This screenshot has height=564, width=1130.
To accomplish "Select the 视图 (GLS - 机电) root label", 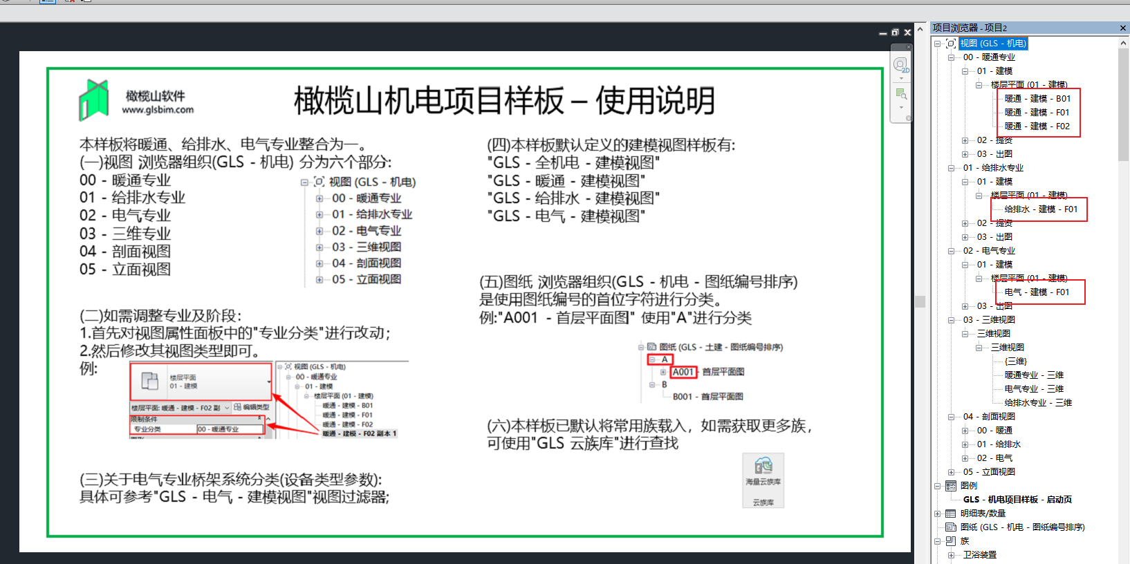I will pos(993,44).
